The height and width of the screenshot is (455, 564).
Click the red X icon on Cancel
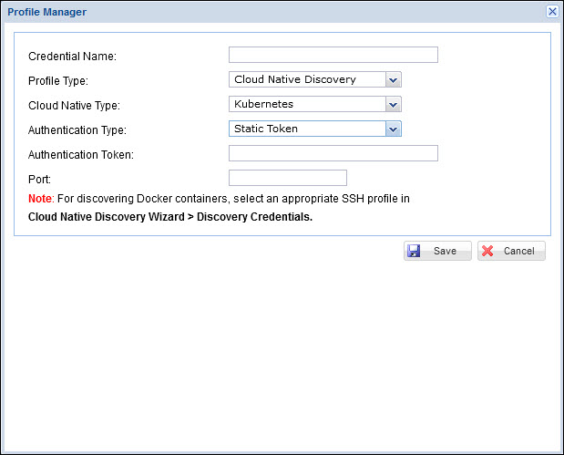[488, 251]
